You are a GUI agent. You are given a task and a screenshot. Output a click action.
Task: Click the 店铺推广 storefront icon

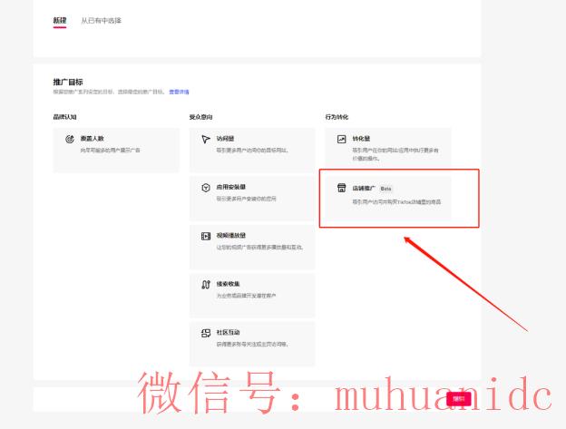tap(341, 188)
